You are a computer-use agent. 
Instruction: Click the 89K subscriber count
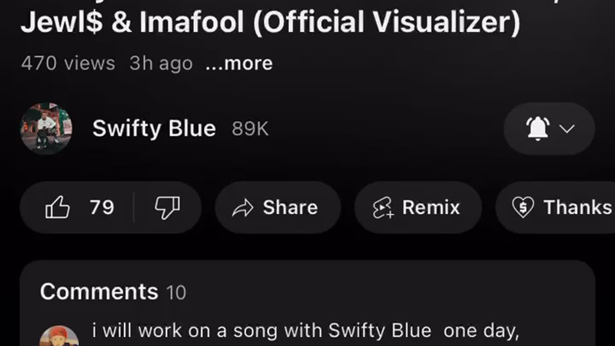pyautogui.click(x=250, y=129)
